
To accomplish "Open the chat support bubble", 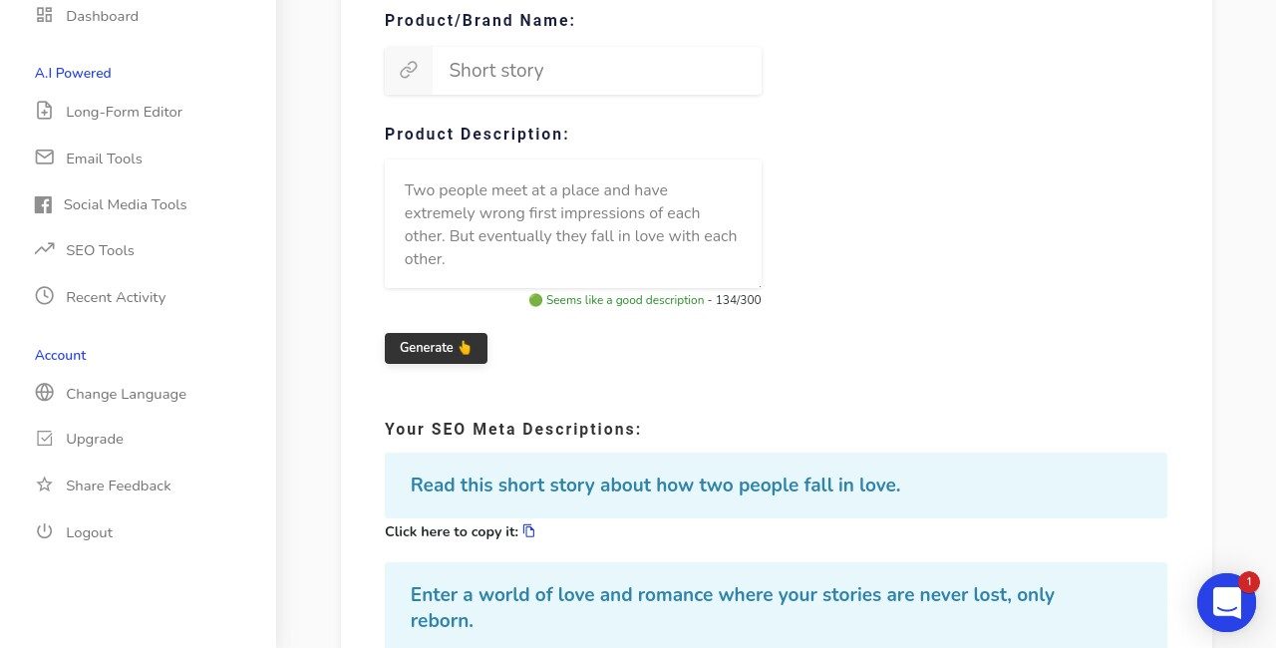I will [1226, 602].
